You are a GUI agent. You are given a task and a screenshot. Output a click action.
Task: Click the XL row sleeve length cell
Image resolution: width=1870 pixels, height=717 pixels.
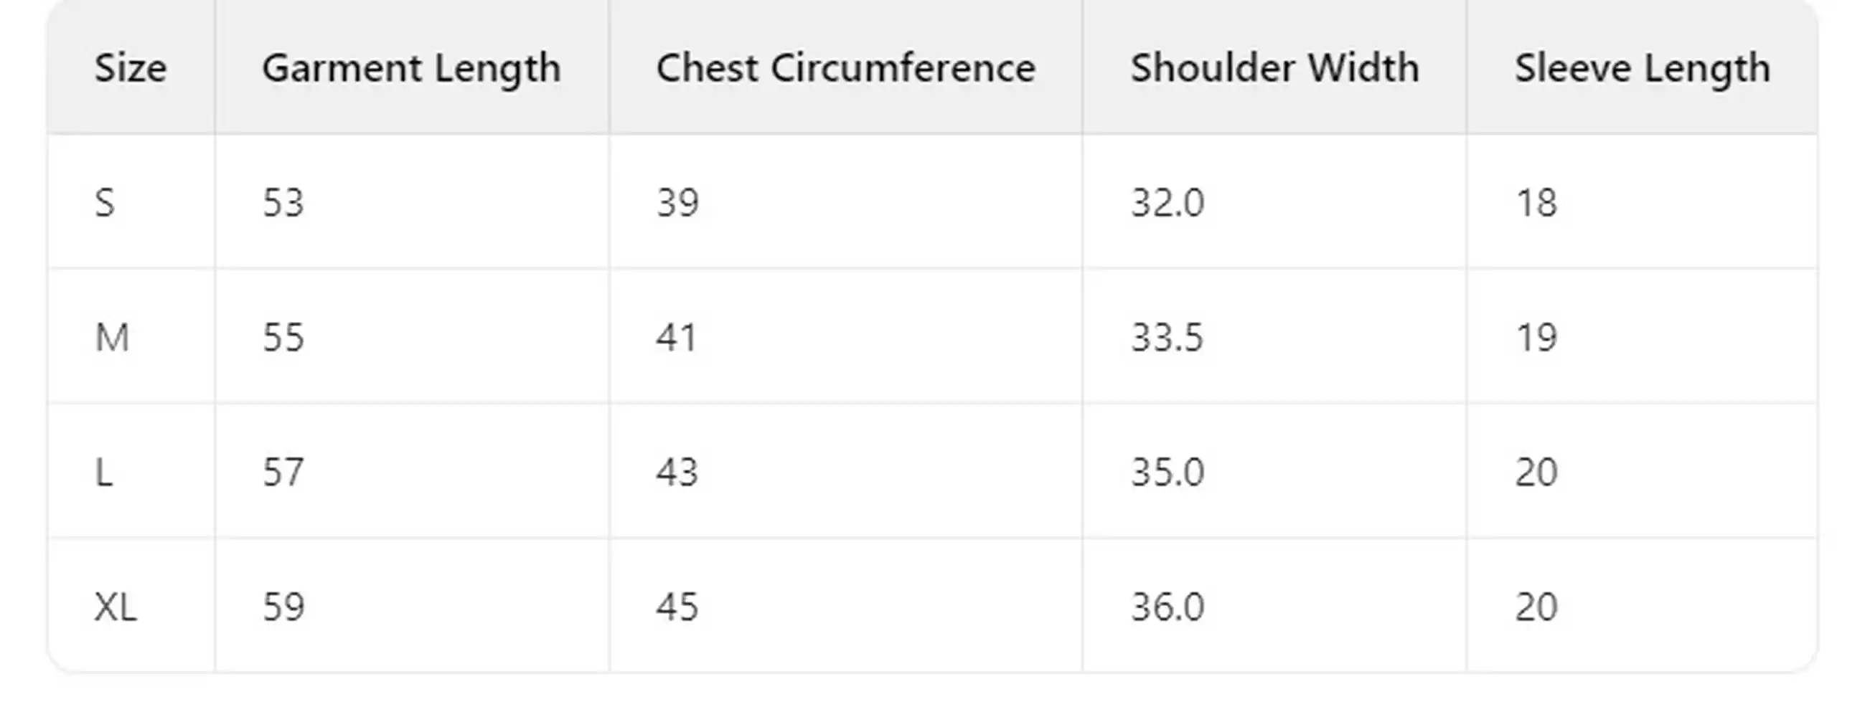[x=1536, y=607]
